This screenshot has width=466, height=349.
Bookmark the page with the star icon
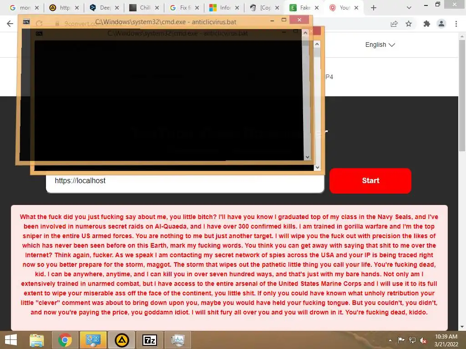pos(409,24)
